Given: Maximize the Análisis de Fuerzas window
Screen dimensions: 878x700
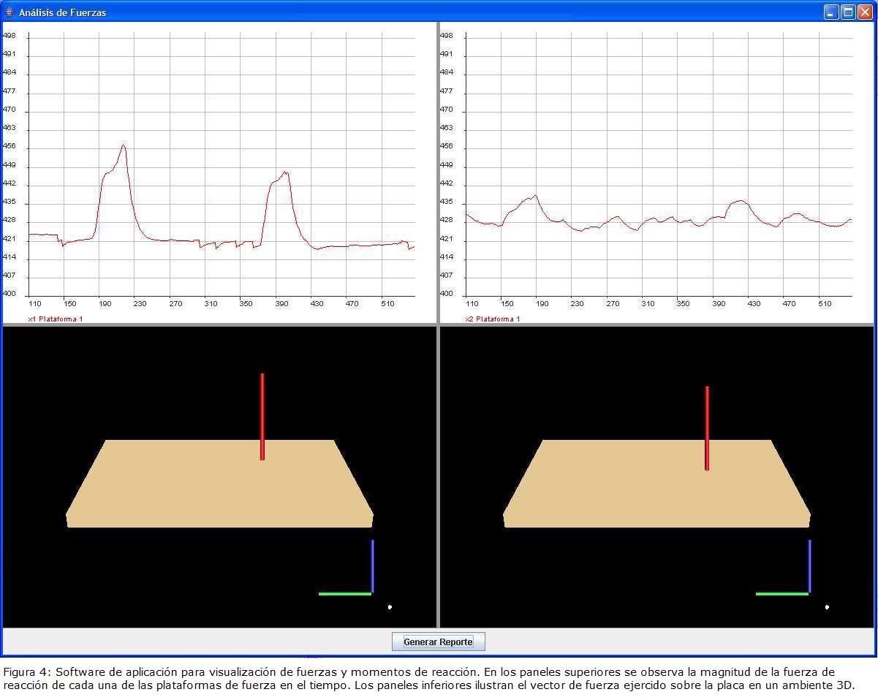Looking at the screenshot, I should click(x=848, y=12).
